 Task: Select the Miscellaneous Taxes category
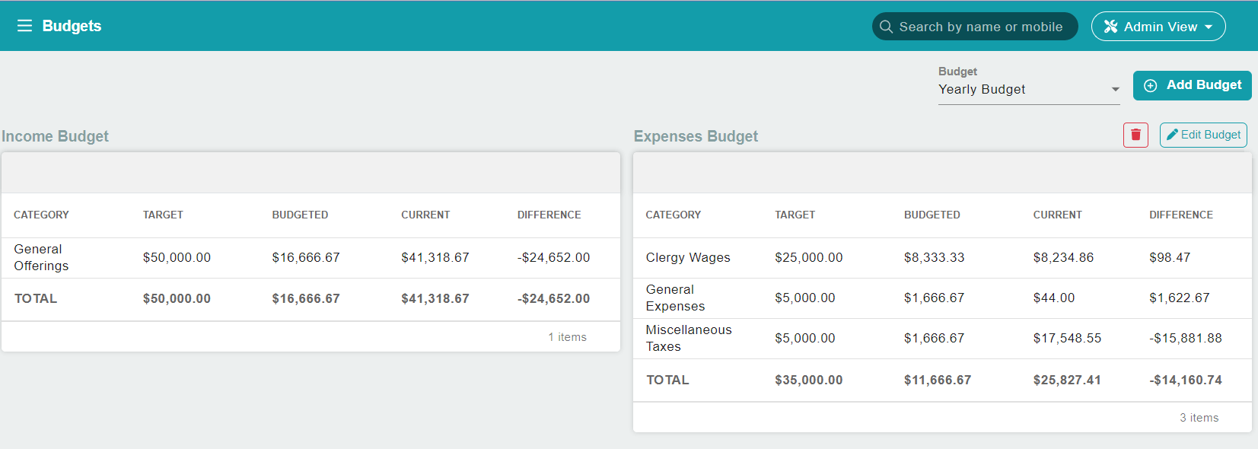coord(689,338)
